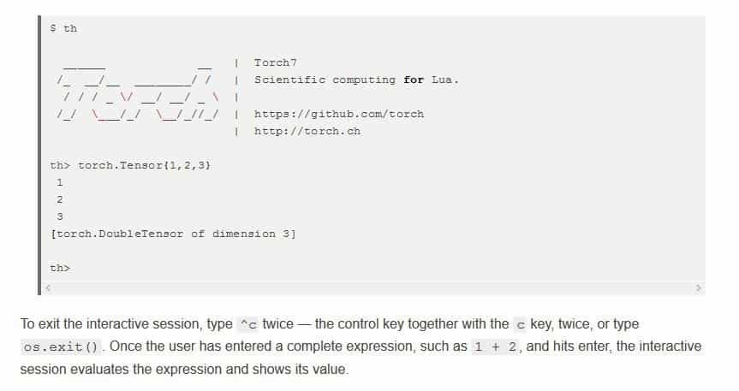This screenshot has height=391, width=739.
Task: Click the bold 'for' keyword
Action: point(414,80)
